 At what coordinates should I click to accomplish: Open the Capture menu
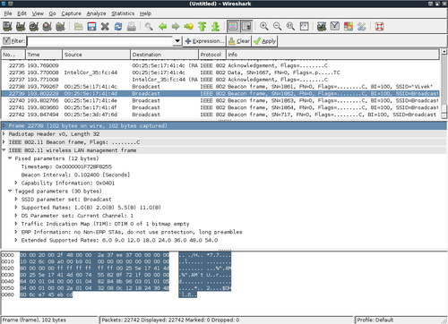[71, 13]
